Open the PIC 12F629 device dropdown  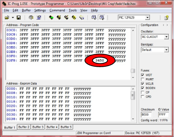click(x=147, y=18)
